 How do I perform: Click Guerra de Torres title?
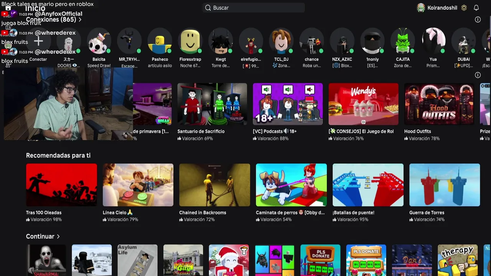427,213
